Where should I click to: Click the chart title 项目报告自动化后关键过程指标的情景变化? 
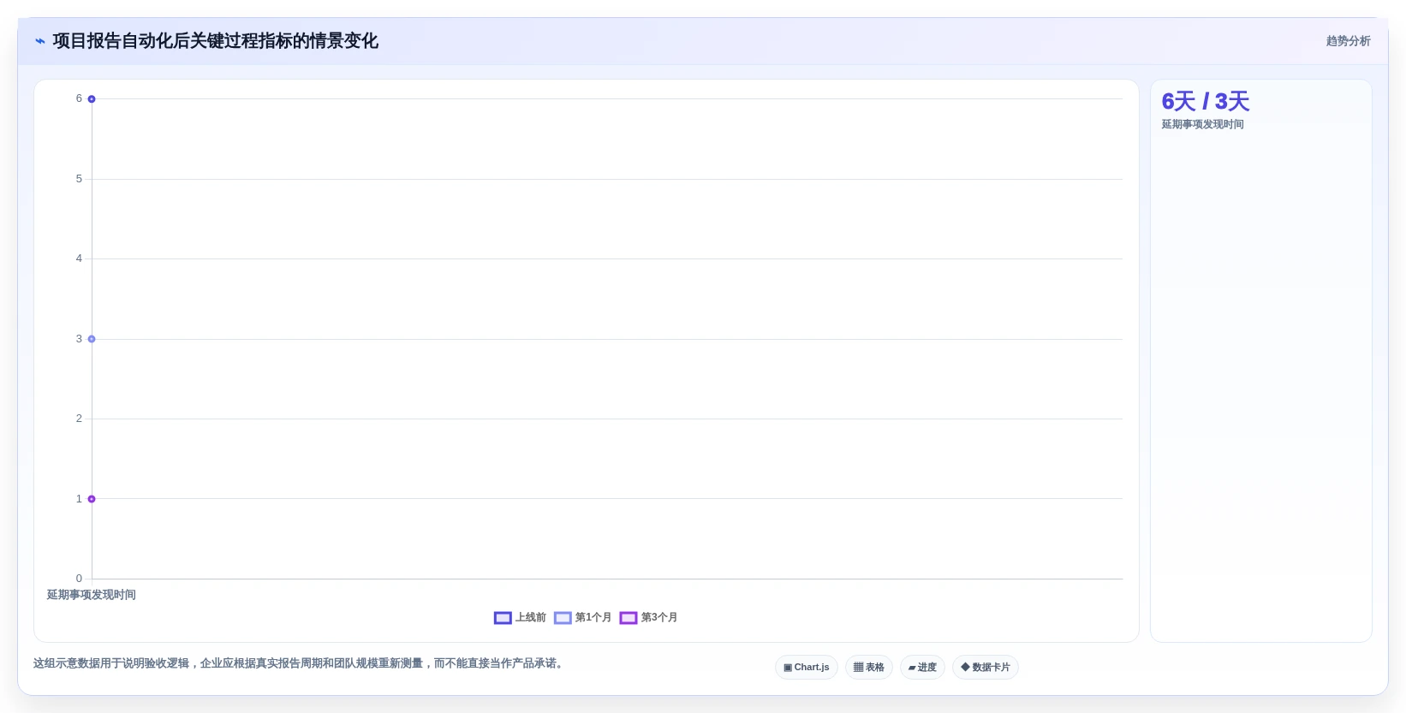215,41
